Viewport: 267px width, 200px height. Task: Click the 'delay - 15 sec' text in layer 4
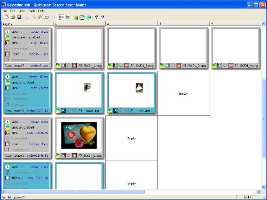pyautogui.click(x=39, y=77)
